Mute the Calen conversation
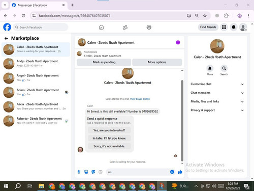 point(210,68)
